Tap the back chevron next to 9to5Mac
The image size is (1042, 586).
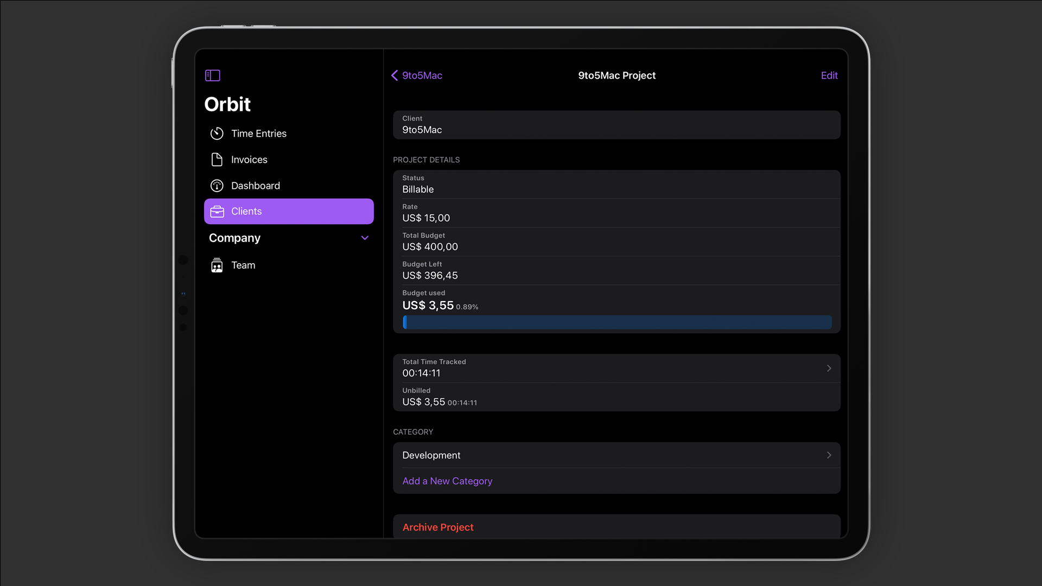(x=395, y=75)
